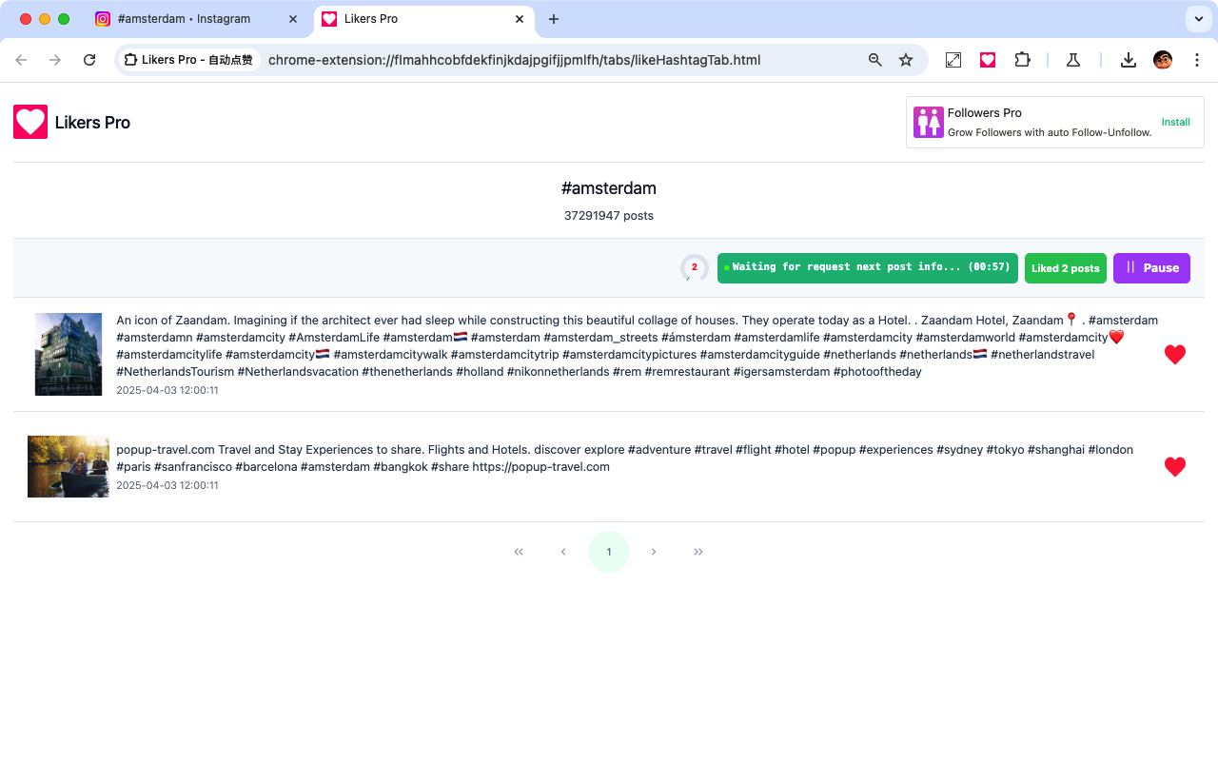Click the popup-travel.com caption text
The width and height of the screenshot is (1218, 761).
point(625,458)
